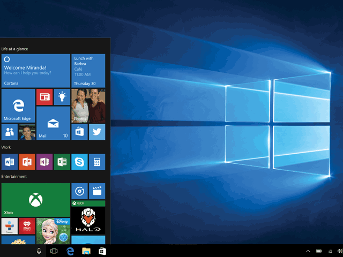Open the Photos tile
The width and height of the screenshot is (343, 257).
coord(88,105)
